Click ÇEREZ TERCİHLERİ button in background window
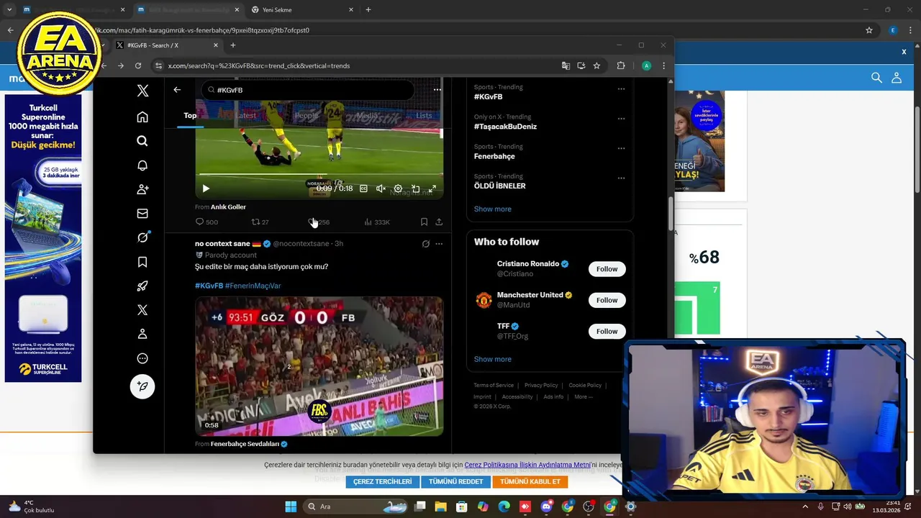Screen dimensions: 921x518 click(x=382, y=481)
